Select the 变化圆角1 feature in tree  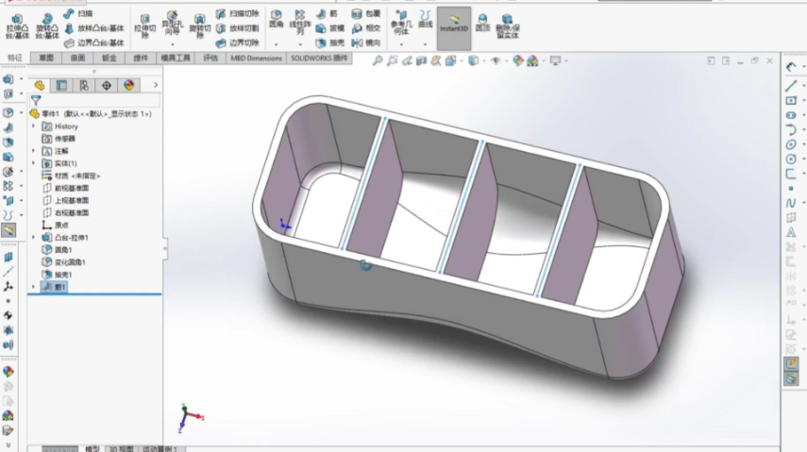[63, 262]
